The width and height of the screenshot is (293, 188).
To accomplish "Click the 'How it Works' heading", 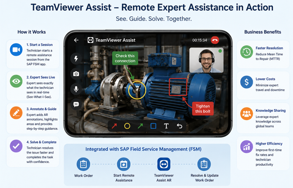I will click(x=31, y=32).
